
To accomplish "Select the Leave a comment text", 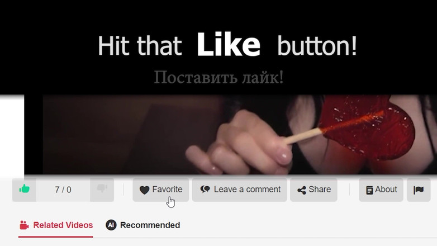I will (x=247, y=190).
